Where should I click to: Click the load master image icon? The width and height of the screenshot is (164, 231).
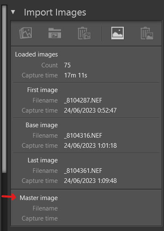118,33
